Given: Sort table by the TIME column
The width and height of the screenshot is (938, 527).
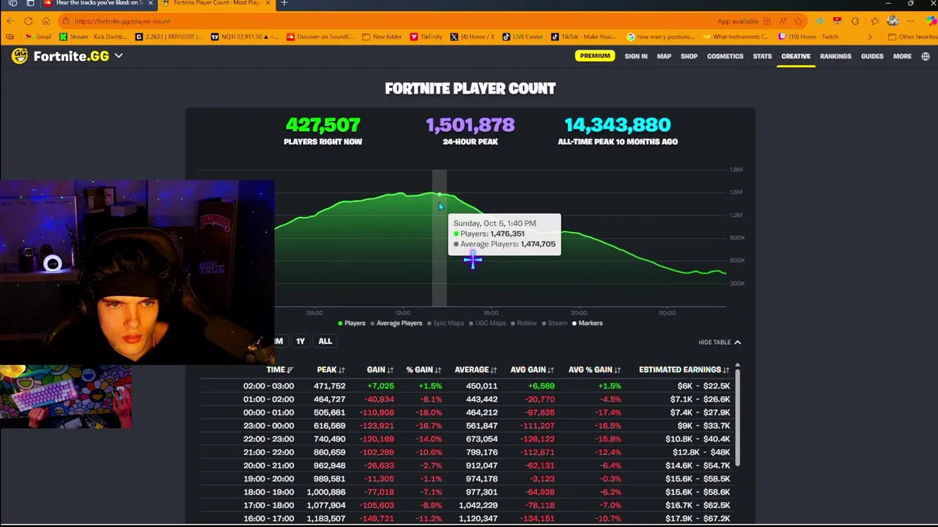Looking at the screenshot, I should click(x=279, y=370).
